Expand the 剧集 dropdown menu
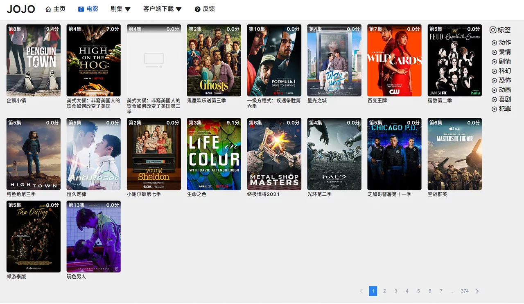The height and width of the screenshot is (304, 524). pyautogui.click(x=120, y=9)
